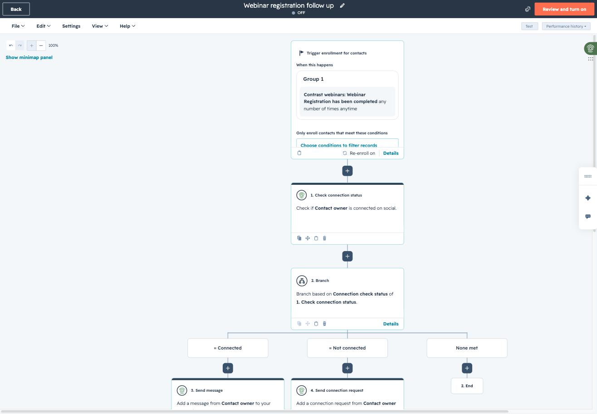Click the Test button

[x=529, y=26]
